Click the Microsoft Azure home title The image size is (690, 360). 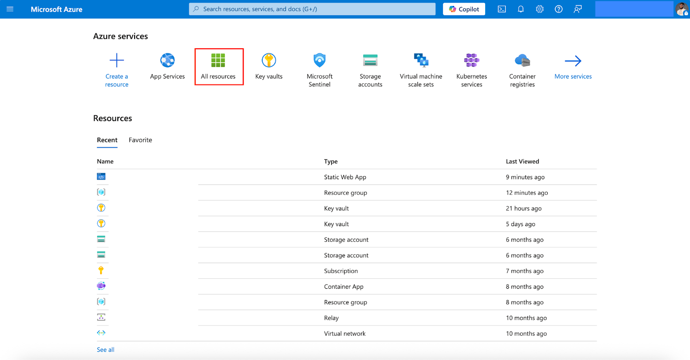pyautogui.click(x=56, y=9)
